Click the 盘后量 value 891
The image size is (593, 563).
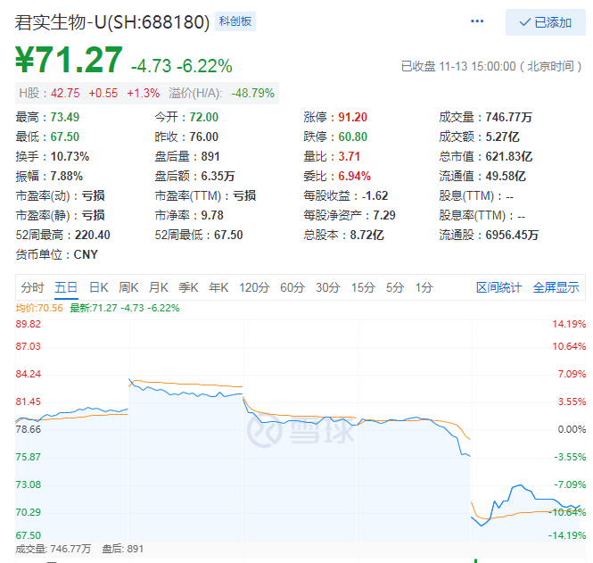point(210,157)
